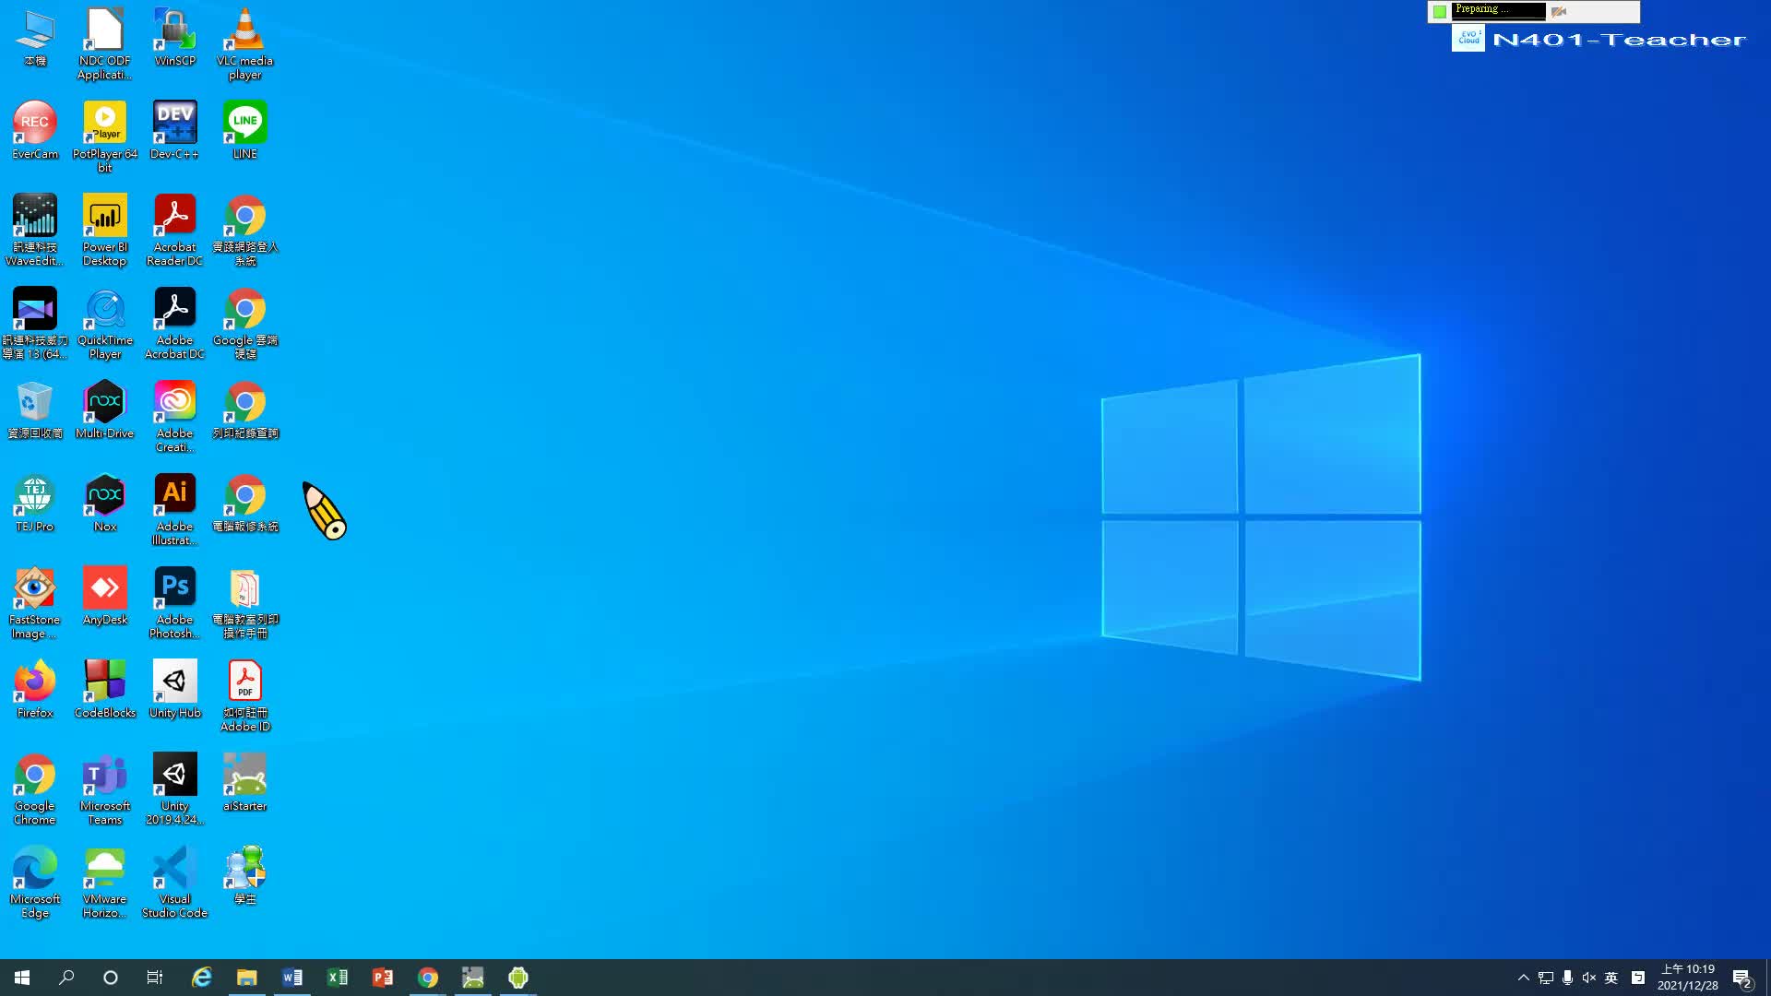Switch to Word on the taskbar
This screenshot has height=996, width=1771.
point(291,978)
